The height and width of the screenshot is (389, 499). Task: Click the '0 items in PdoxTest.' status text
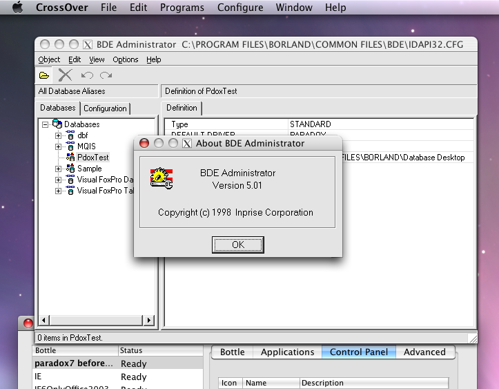point(70,338)
